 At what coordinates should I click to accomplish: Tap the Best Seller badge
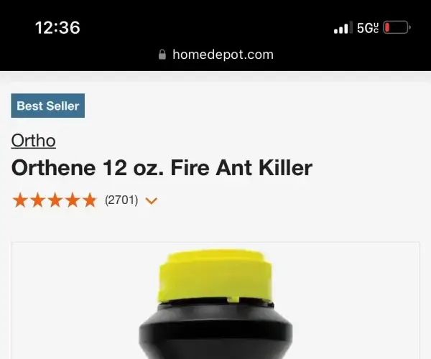(x=48, y=106)
